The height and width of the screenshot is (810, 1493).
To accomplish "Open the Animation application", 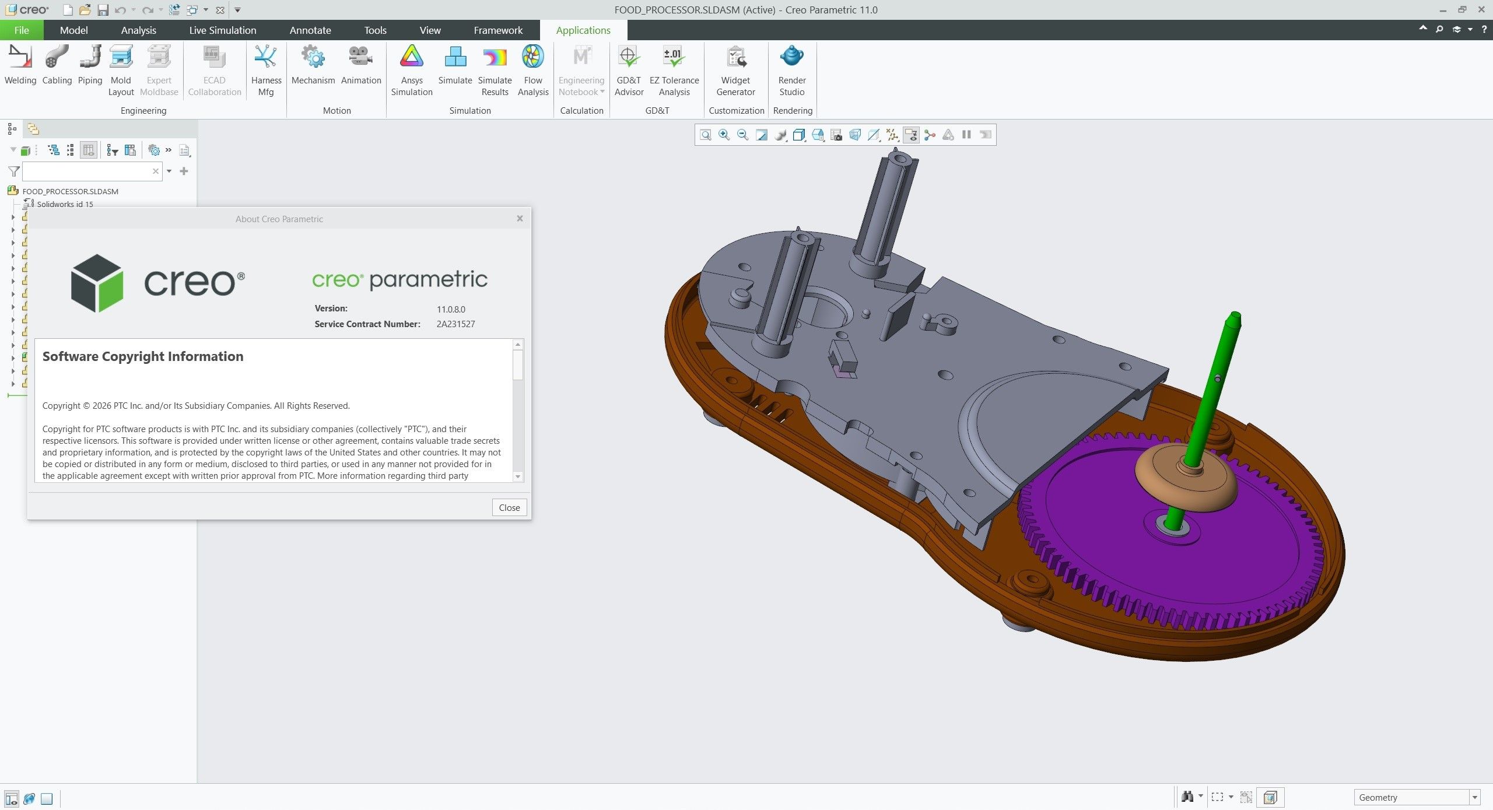I will click(361, 65).
